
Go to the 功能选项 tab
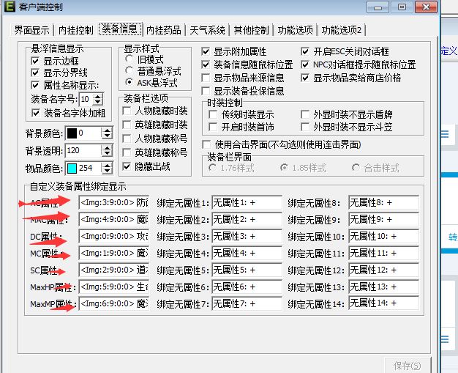tap(296, 30)
